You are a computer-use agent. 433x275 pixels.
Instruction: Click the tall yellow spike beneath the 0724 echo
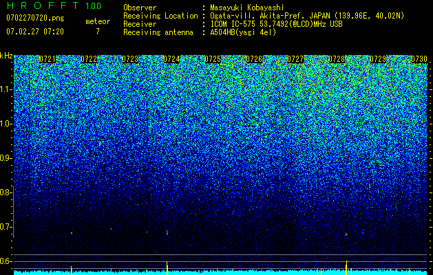coord(167,268)
